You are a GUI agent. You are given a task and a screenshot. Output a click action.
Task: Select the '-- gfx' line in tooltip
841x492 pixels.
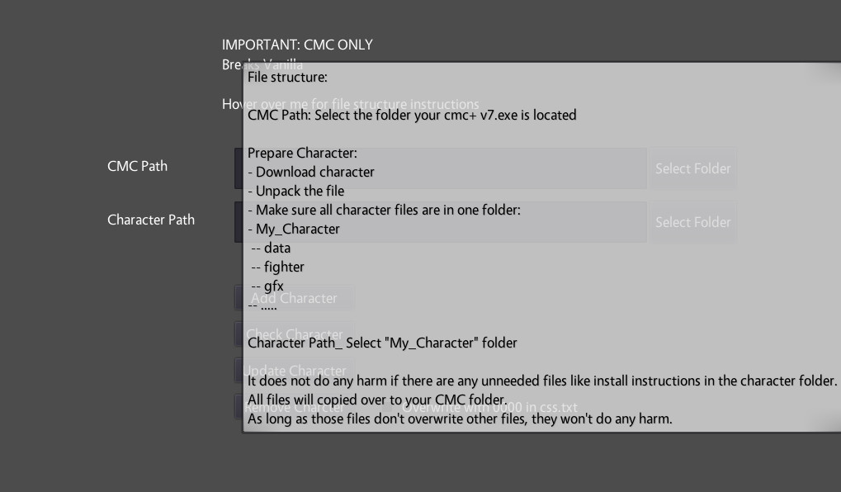point(267,286)
